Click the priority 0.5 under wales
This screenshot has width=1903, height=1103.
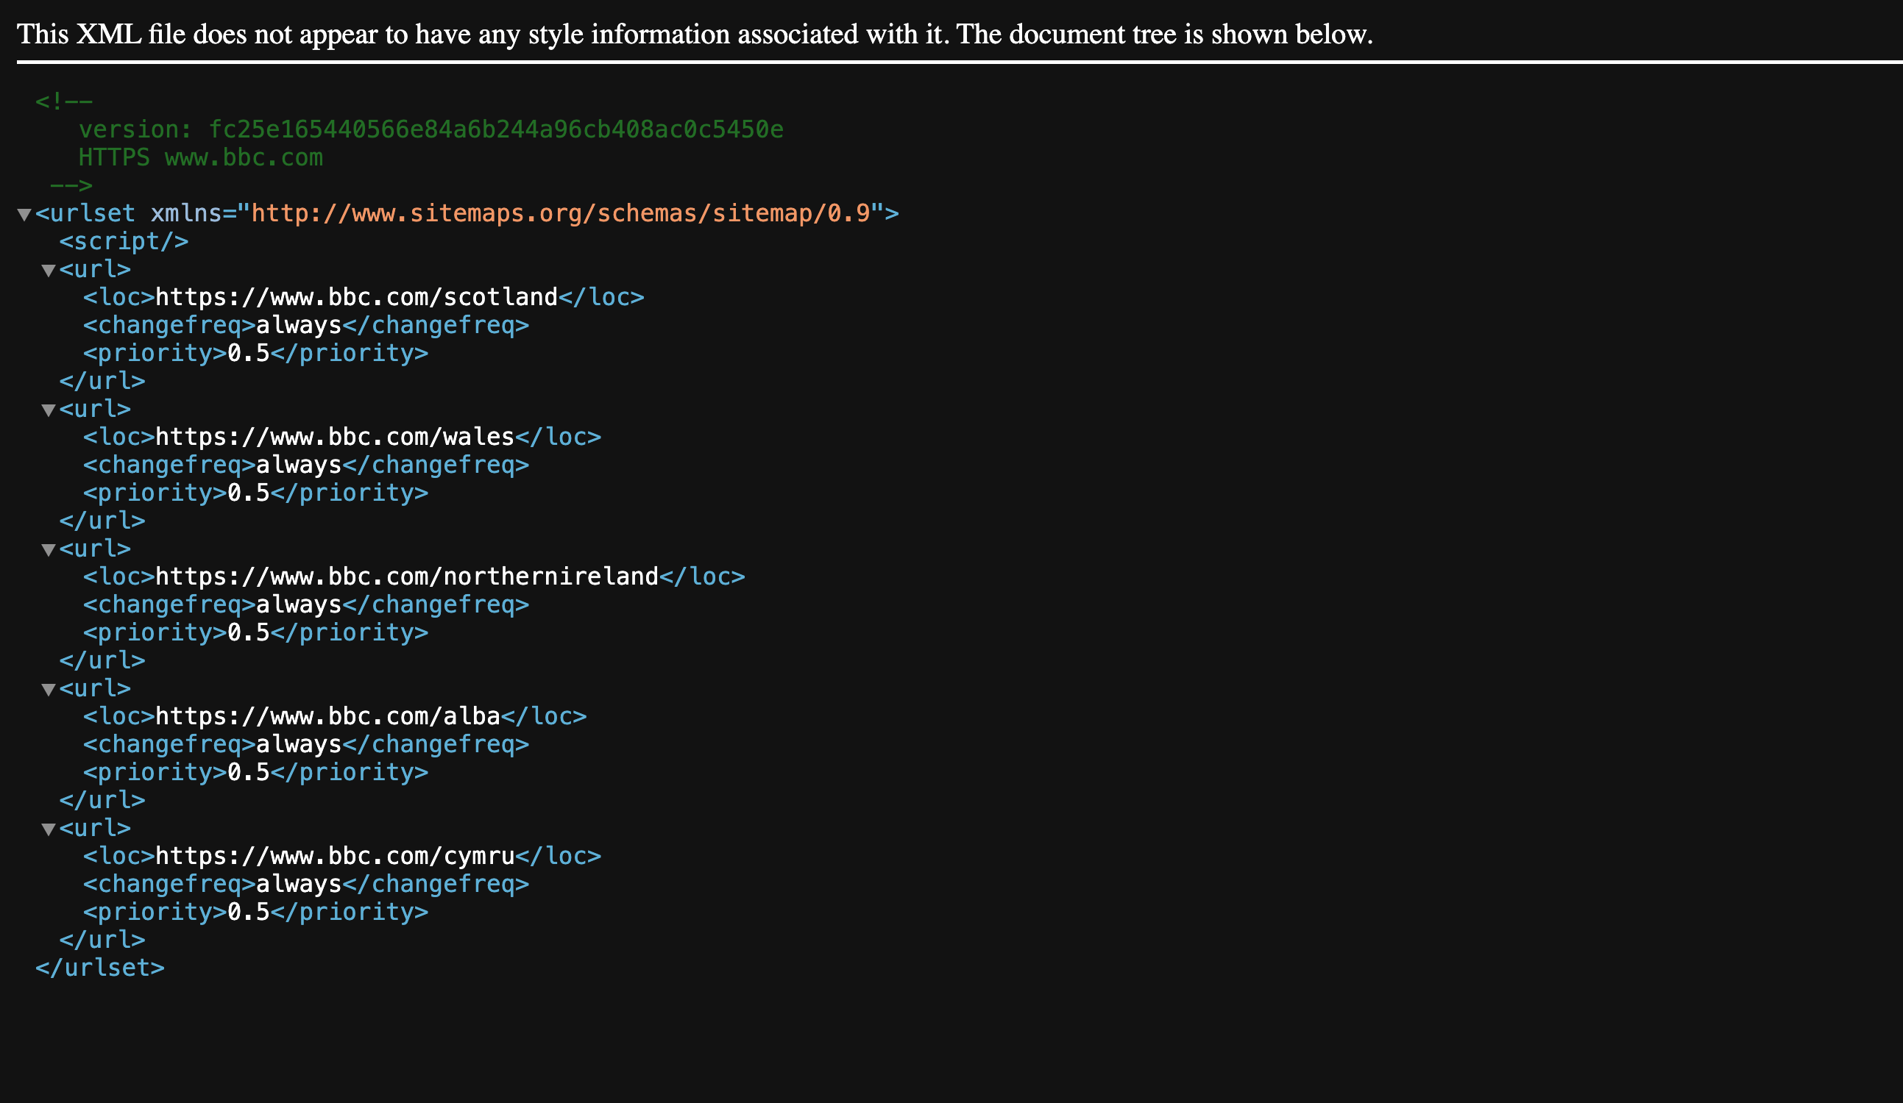249,493
